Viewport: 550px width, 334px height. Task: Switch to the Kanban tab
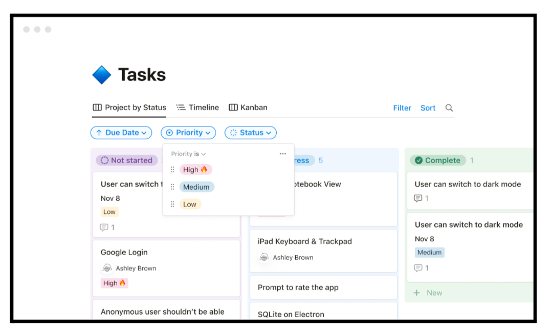click(248, 107)
